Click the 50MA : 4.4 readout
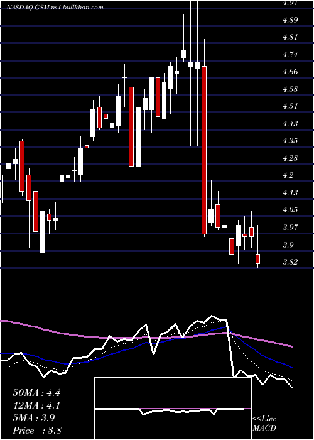 click(36, 393)
